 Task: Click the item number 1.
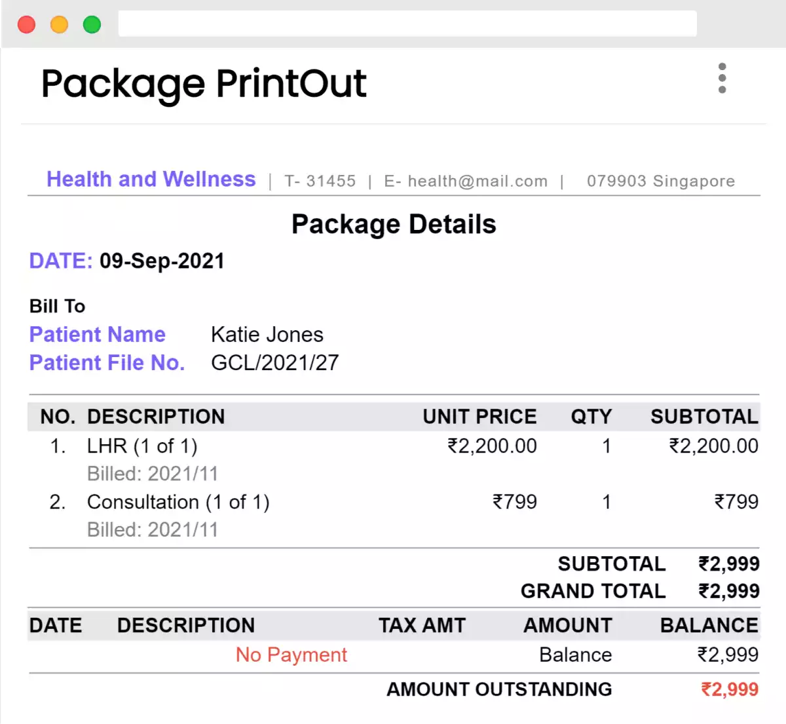58,446
